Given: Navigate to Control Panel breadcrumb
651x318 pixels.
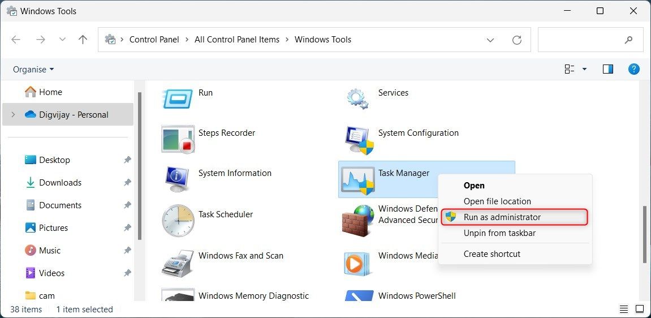Looking at the screenshot, I should (x=154, y=40).
